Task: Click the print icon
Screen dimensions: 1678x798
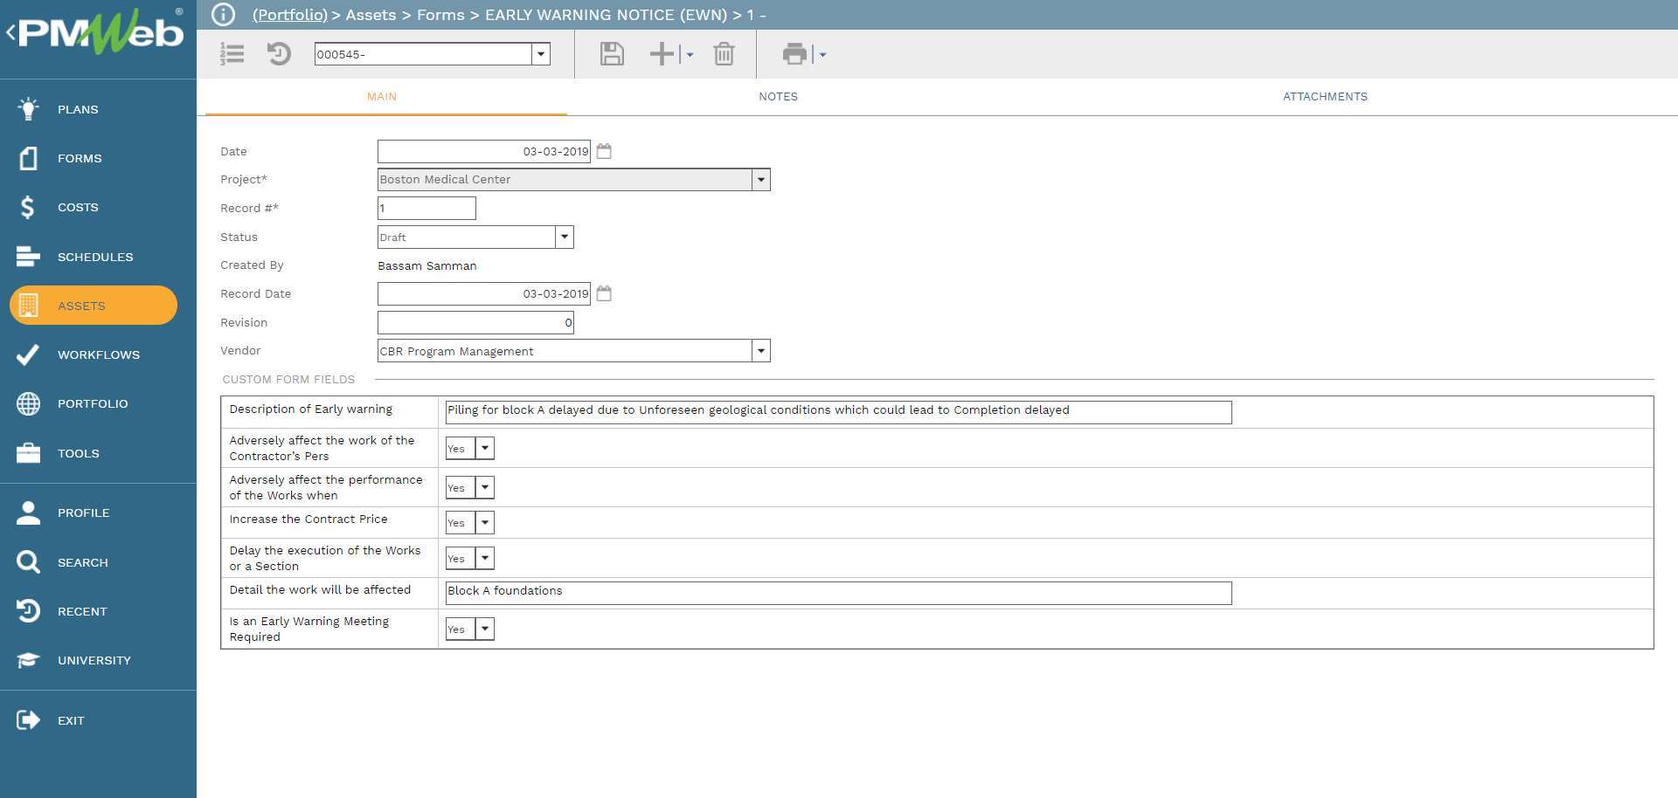Action: [794, 54]
